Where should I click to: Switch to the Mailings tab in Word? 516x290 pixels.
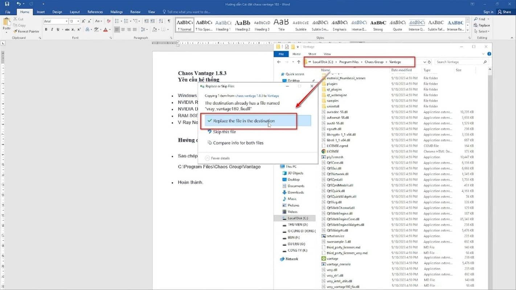(116, 12)
